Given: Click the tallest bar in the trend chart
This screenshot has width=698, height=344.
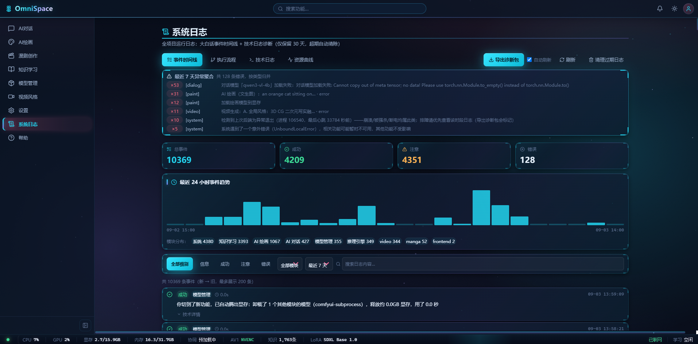Looking at the screenshot, I should click(x=481, y=208).
